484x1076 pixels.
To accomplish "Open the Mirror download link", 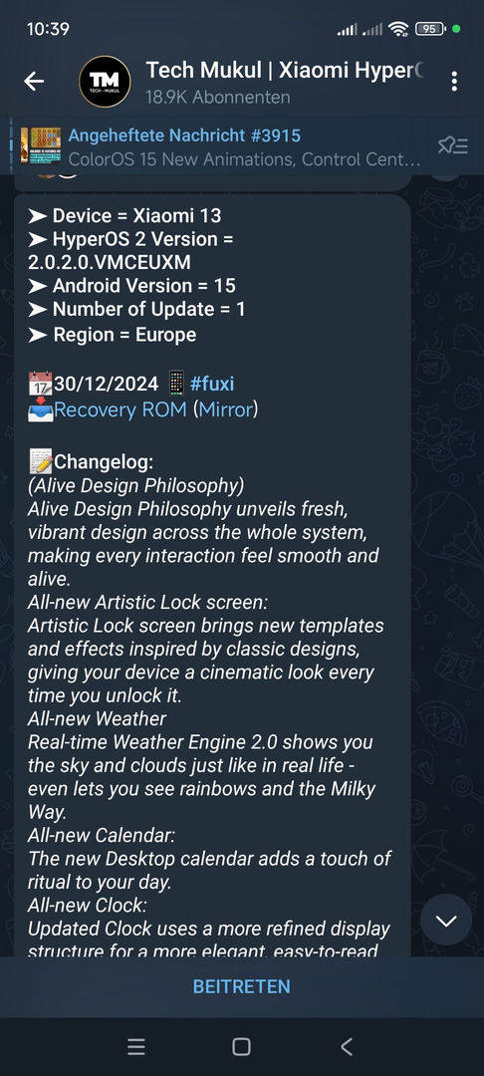I will (x=225, y=409).
